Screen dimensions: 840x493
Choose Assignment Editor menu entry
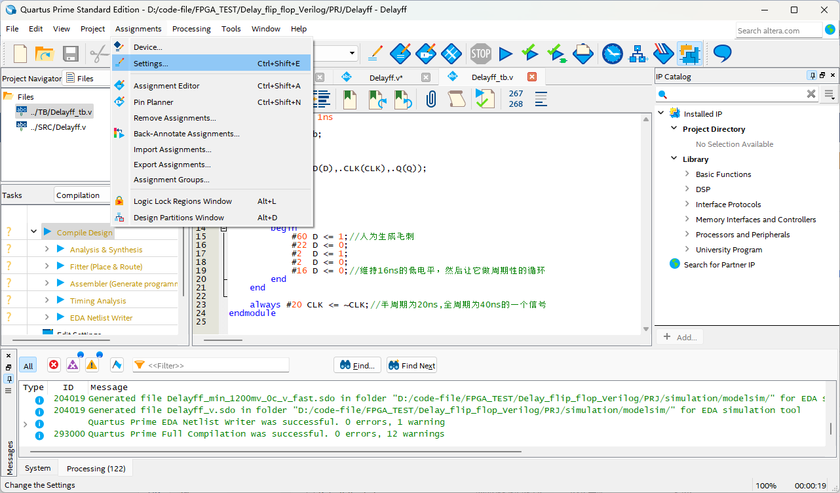click(x=211, y=85)
